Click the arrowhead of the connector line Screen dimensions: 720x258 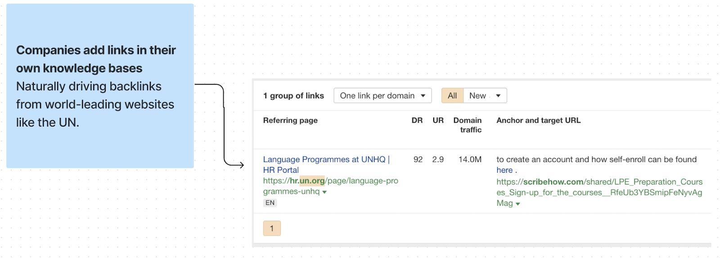pyautogui.click(x=241, y=165)
